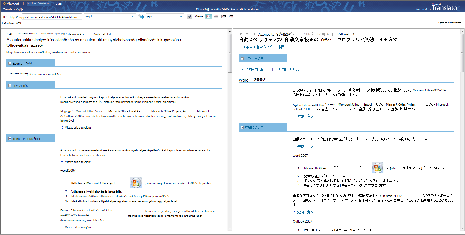465x235 pixels.
Task: Click left pane scrollbar thumb
Action: (230, 53)
